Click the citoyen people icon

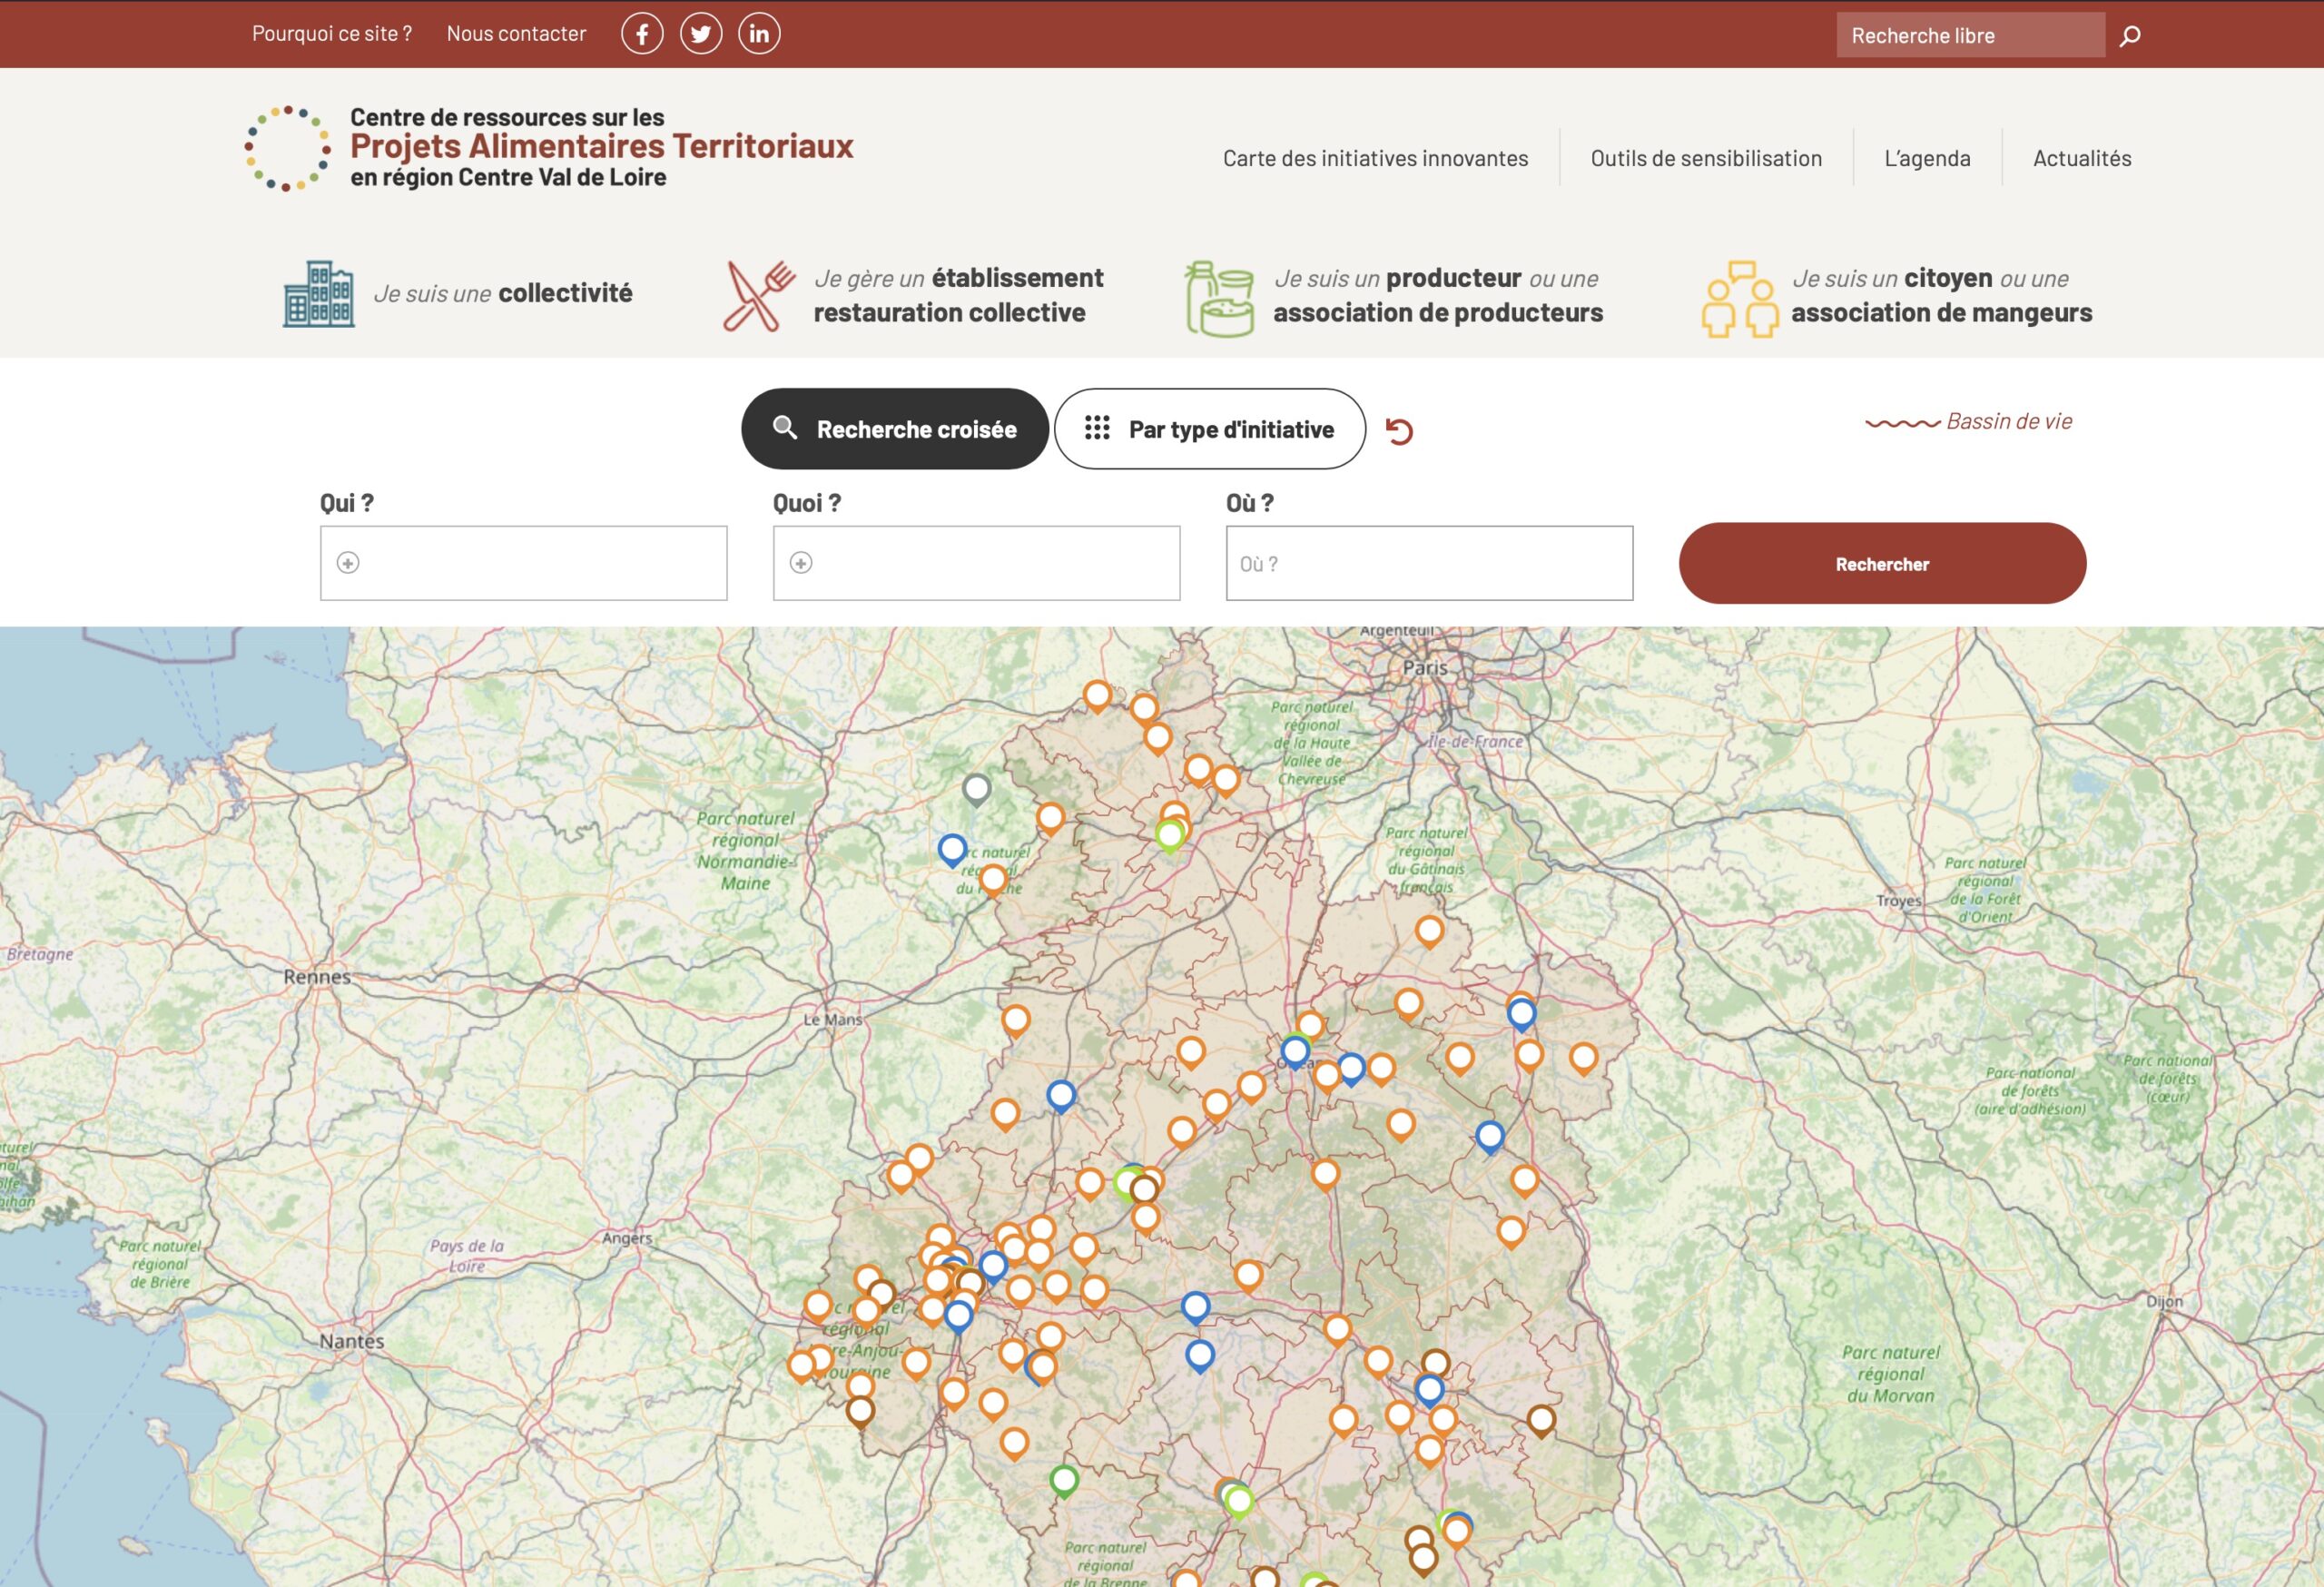(x=1740, y=298)
